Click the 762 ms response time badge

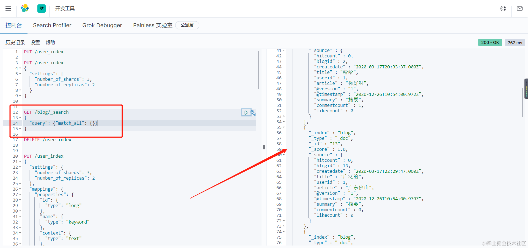(515, 43)
